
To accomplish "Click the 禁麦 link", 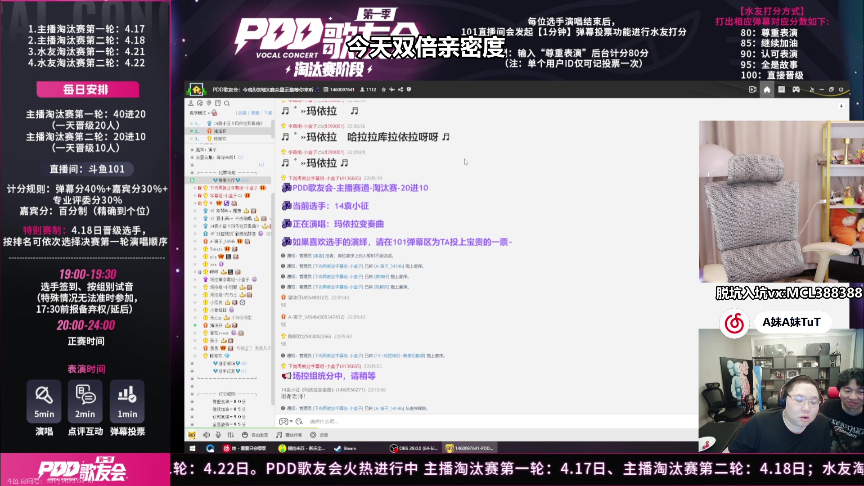I will point(255,113).
